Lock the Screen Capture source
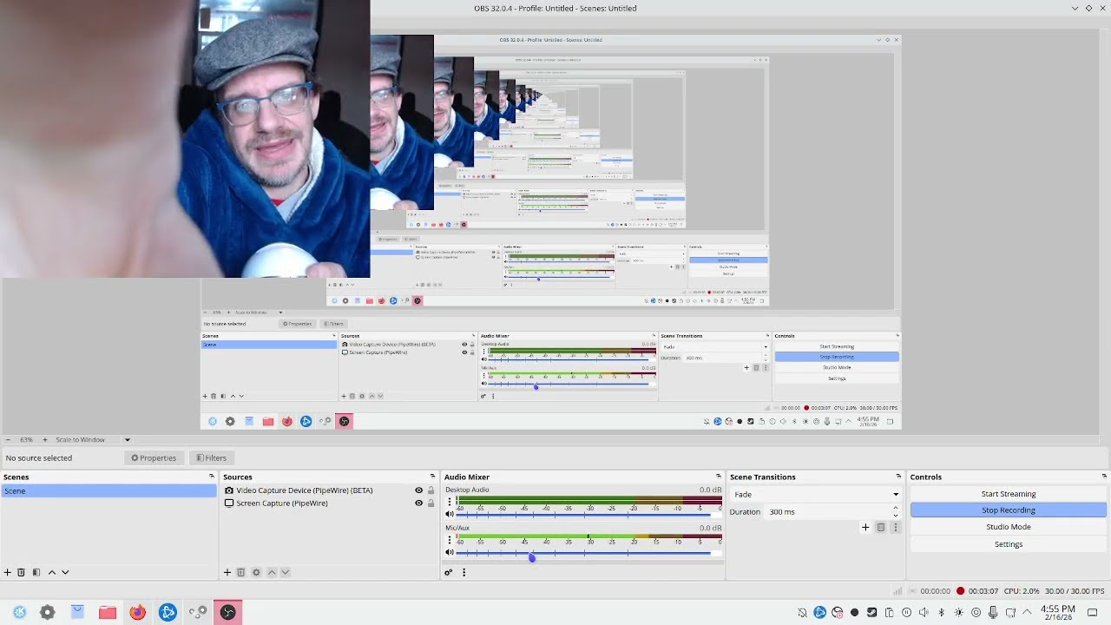This screenshot has height=625, width=1111. [x=431, y=503]
